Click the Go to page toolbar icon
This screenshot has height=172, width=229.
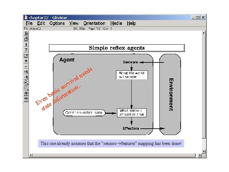(26, 55)
